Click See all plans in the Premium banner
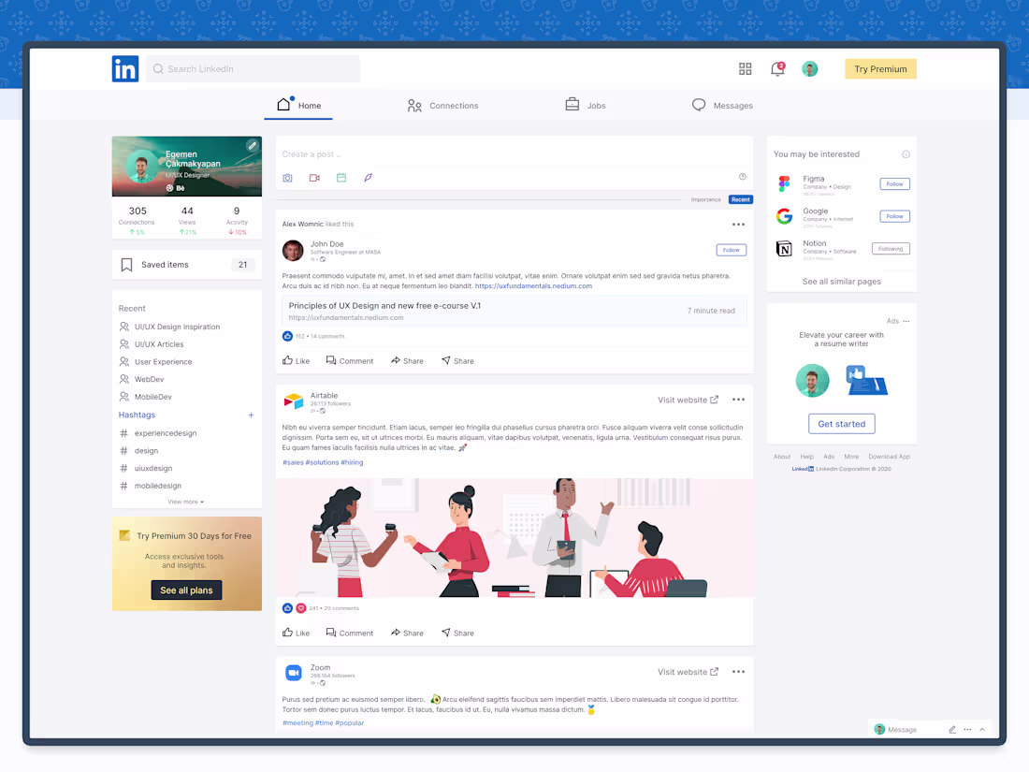Image resolution: width=1029 pixels, height=772 pixels. click(186, 590)
